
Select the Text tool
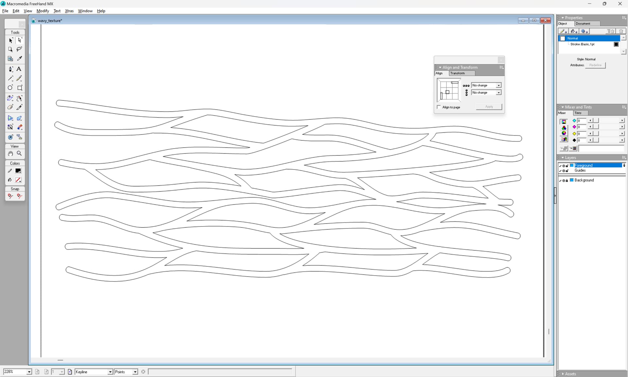click(19, 69)
